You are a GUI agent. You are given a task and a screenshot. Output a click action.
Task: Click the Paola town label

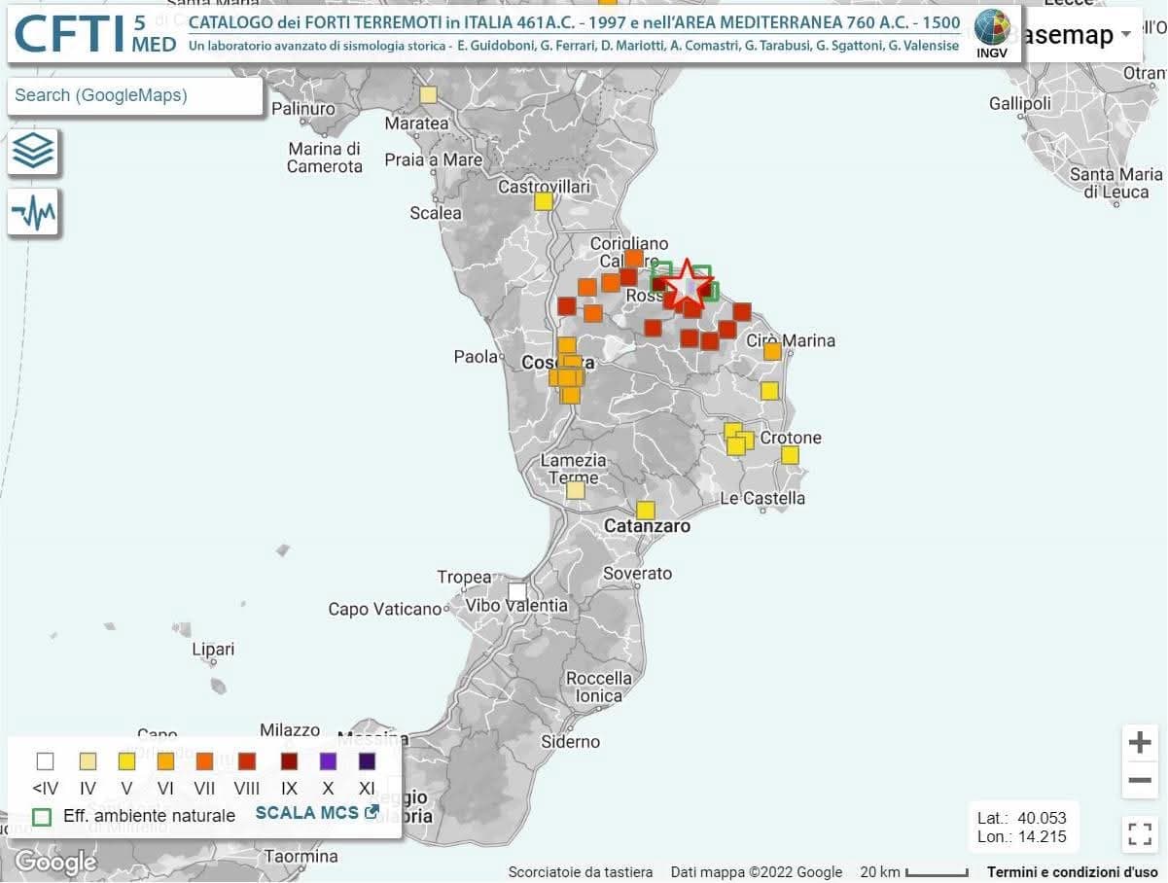pos(476,357)
